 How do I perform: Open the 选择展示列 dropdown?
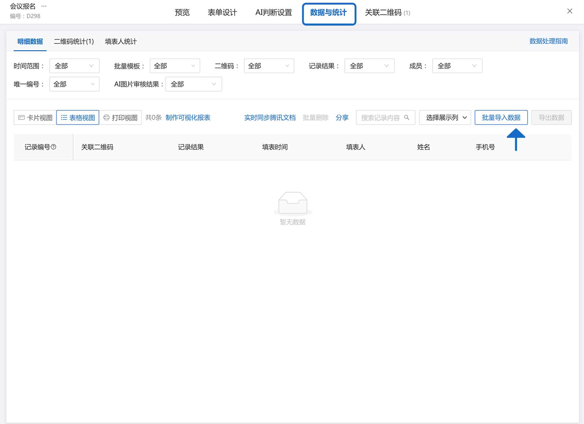445,118
